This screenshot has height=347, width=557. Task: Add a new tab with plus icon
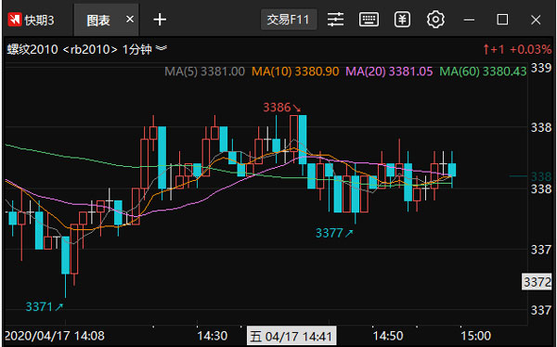[160, 19]
